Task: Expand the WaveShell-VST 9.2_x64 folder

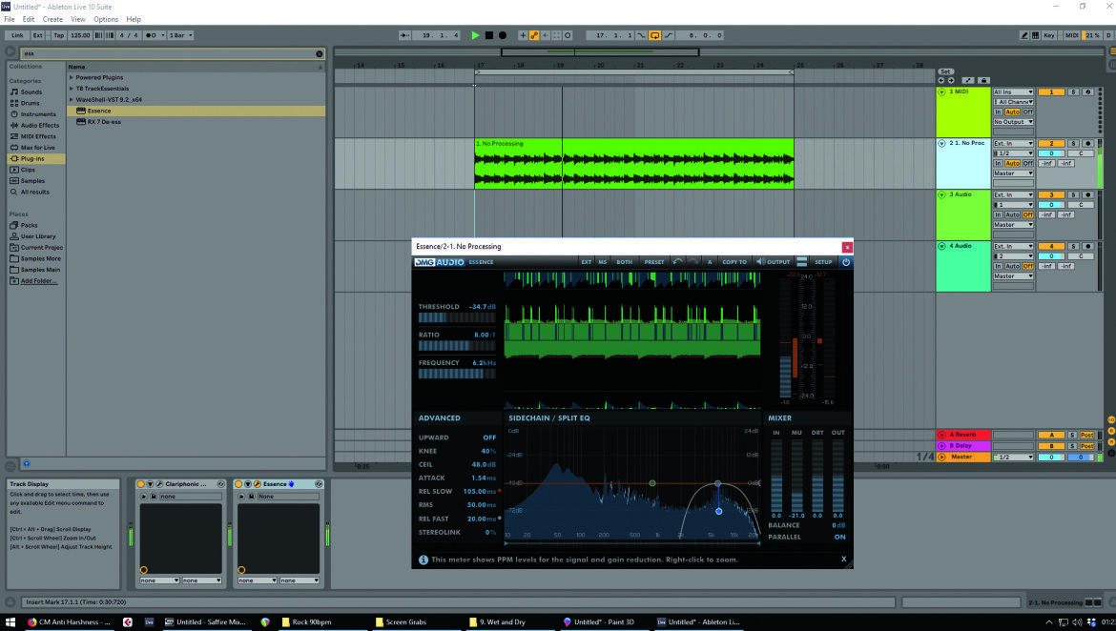Action: point(72,99)
